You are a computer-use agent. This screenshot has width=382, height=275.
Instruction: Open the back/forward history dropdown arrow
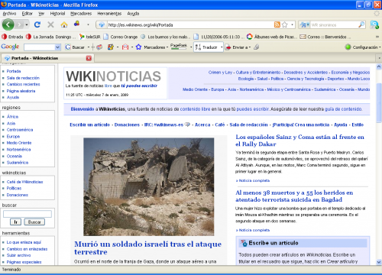(26, 25)
